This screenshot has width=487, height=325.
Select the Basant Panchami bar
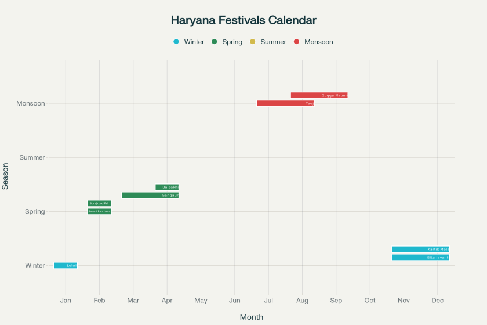click(99, 211)
